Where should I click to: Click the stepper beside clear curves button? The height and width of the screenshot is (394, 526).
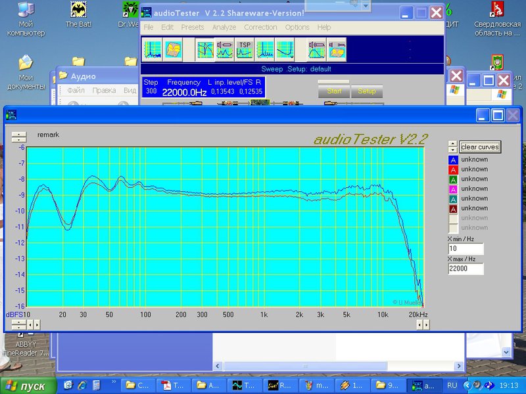click(452, 146)
